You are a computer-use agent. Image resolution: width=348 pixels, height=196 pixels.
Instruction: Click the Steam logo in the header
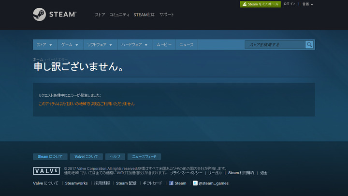click(55, 15)
